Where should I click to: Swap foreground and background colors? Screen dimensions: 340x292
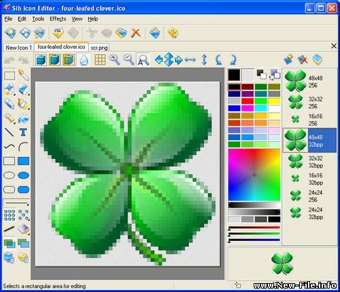point(275,74)
